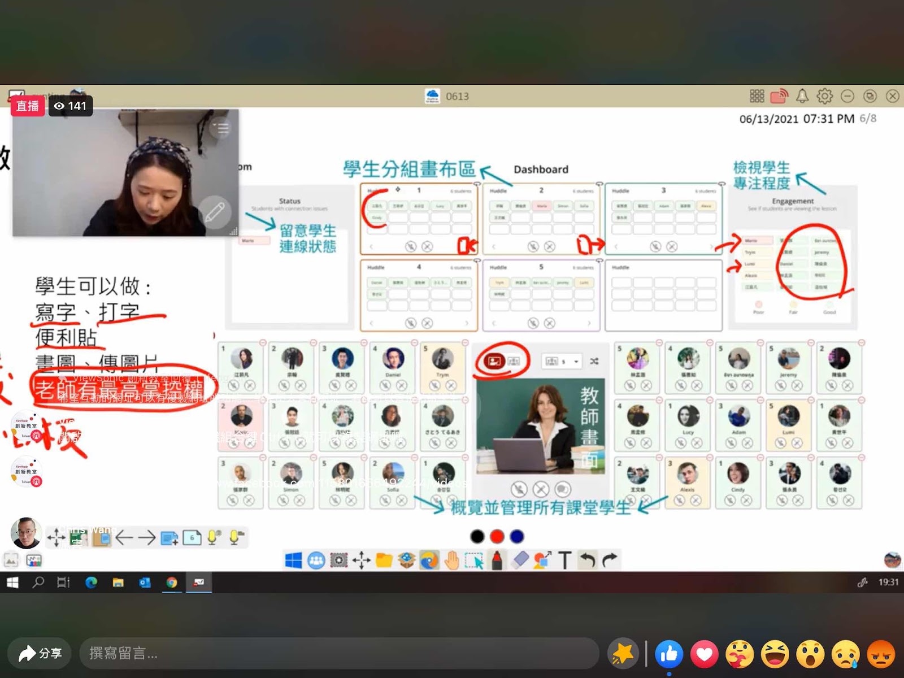Select the Huddle 2 group panel
The width and height of the screenshot is (904, 678).
[x=541, y=219]
